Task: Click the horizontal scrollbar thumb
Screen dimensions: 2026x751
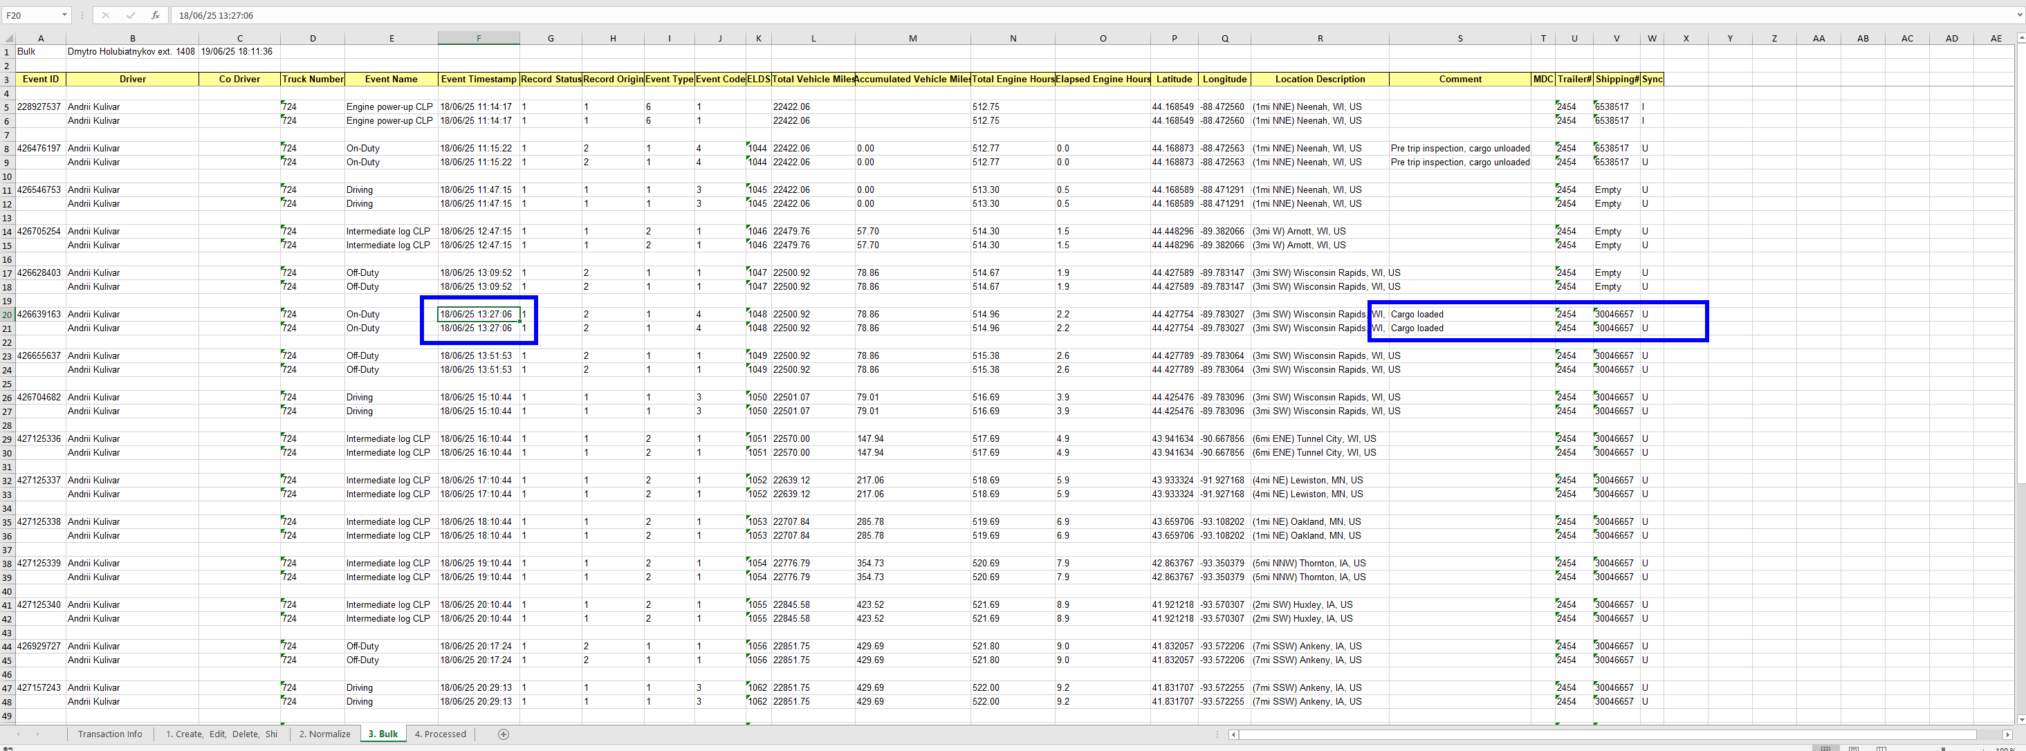Action: click(x=1608, y=734)
